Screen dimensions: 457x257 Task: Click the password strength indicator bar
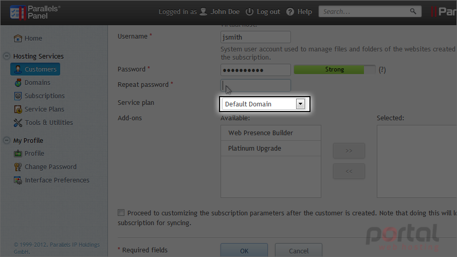click(x=335, y=69)
